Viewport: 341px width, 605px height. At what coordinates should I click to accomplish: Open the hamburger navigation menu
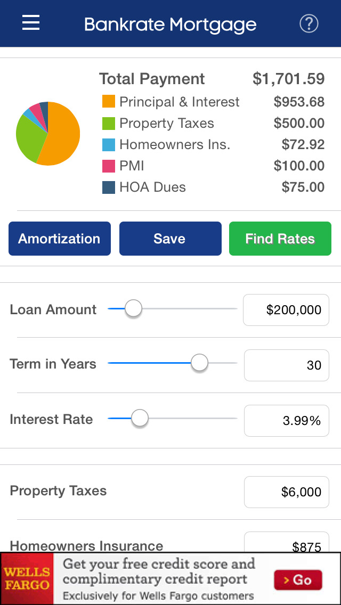pos(30,23)
